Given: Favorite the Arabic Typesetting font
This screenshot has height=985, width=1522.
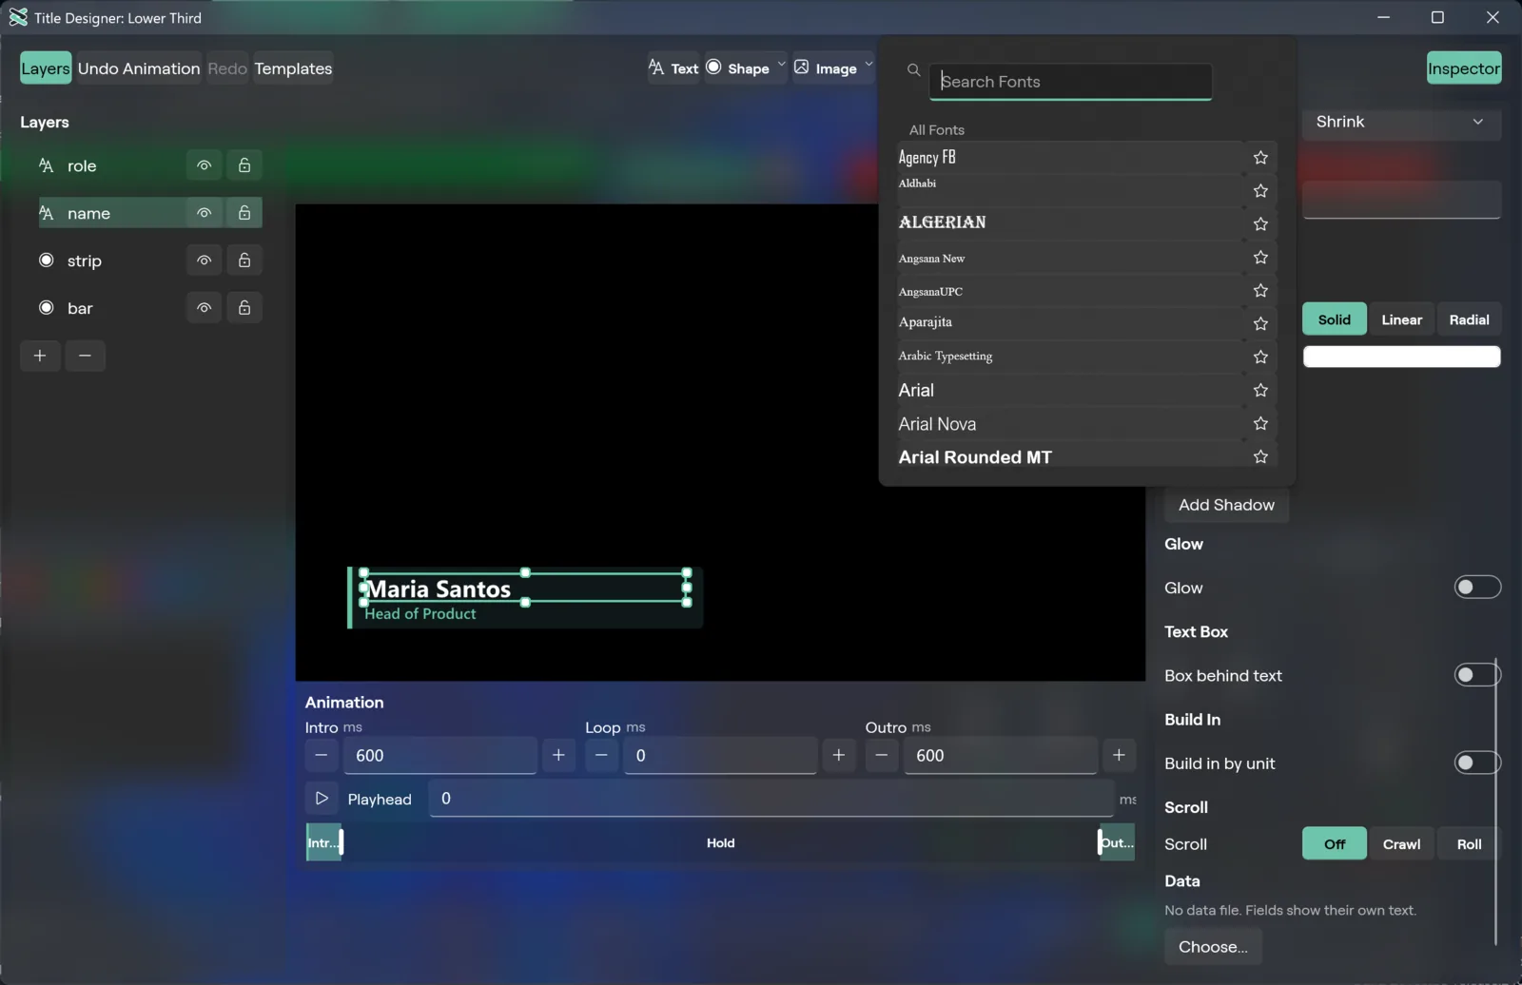Looking at the screenshot, I should [1260, 357].
